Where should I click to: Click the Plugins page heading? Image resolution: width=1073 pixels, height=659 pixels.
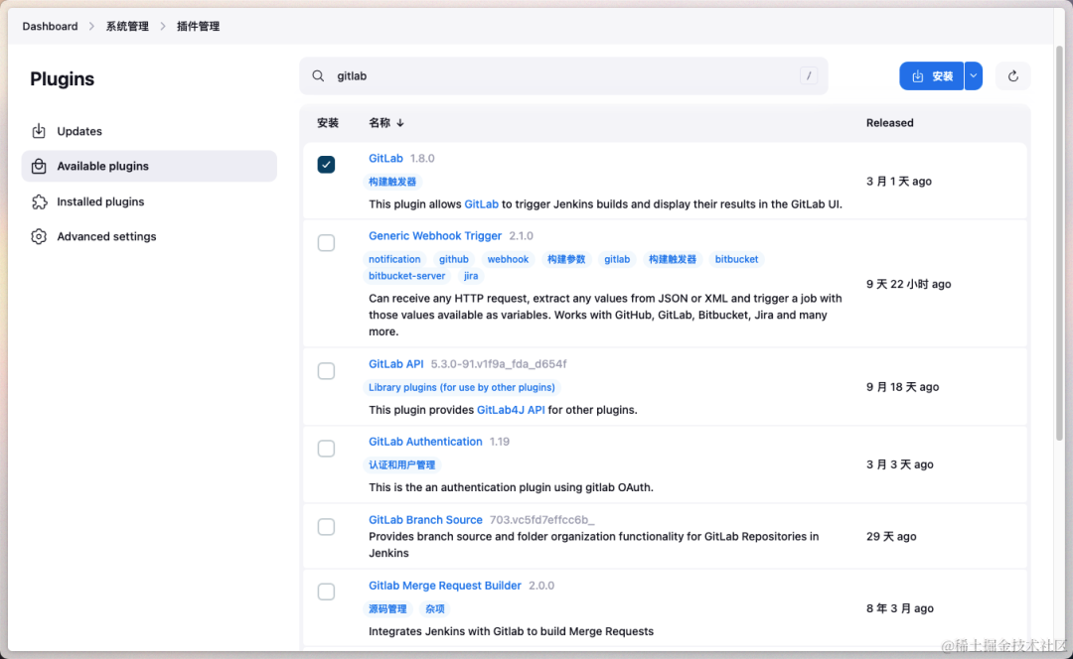[x=63, y=78]
